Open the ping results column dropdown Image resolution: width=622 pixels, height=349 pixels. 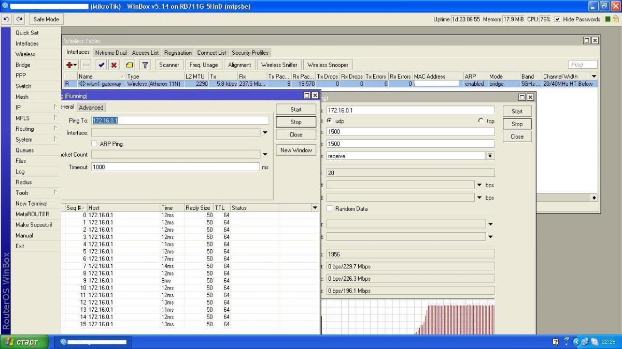click(315, 208)
